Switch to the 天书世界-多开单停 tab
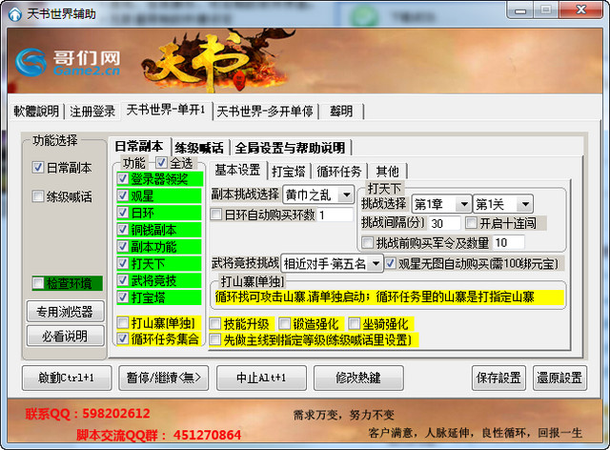610x450 pixels. click(x=264, y=111)
